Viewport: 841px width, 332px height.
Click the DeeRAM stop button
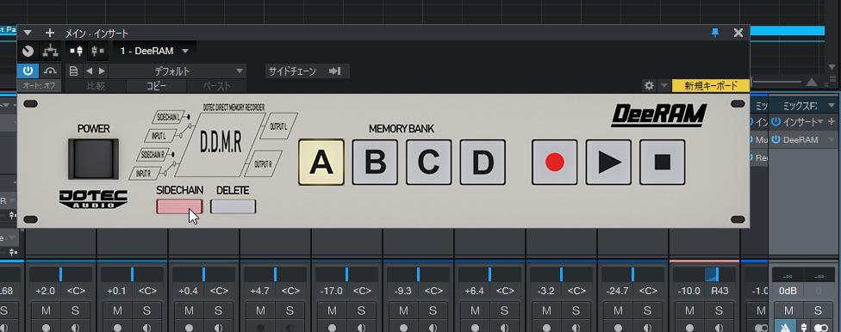click(663, 163)
